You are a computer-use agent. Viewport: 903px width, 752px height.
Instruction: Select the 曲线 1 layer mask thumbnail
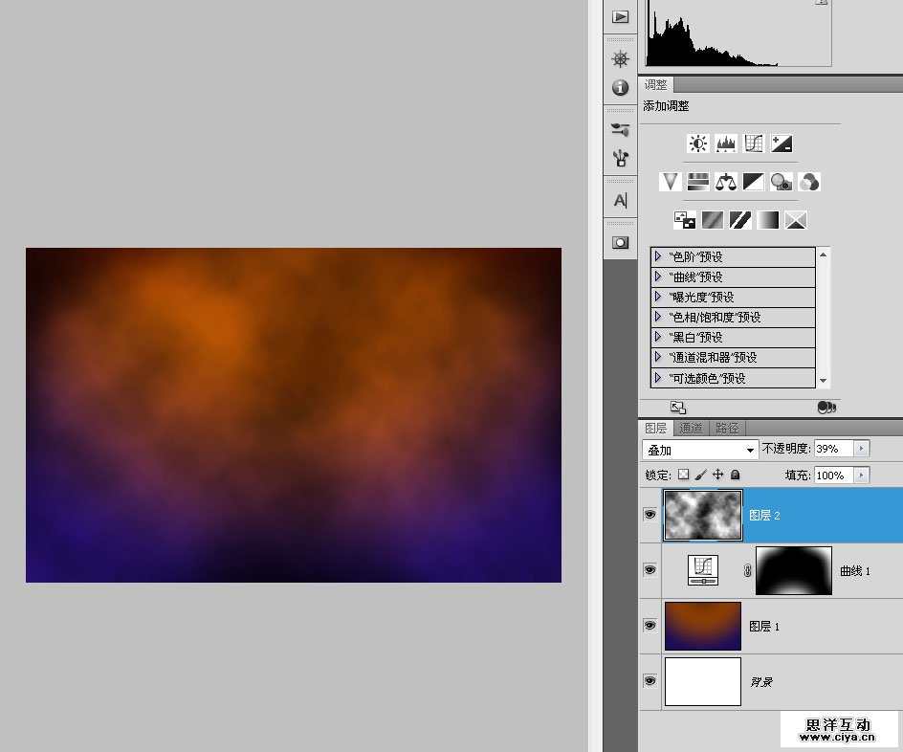(793, 570)
